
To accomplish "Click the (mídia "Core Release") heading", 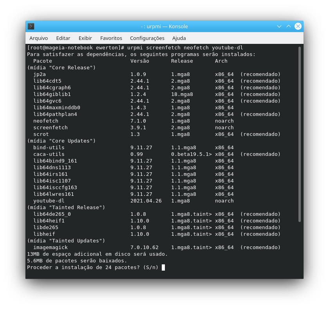I will [x=61, y=67].
